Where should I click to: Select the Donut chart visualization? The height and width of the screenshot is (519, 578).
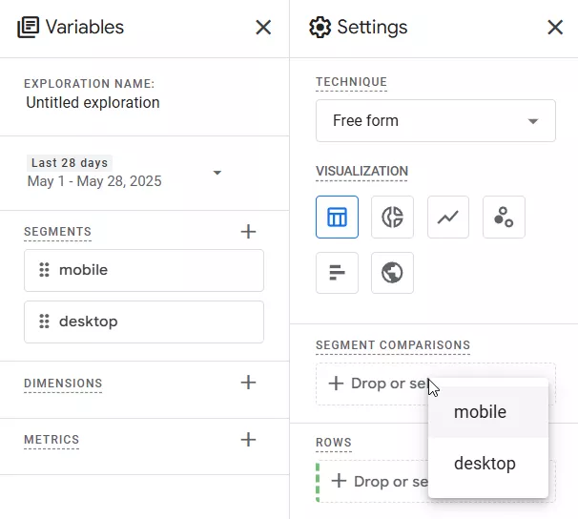tap(392, 218)
